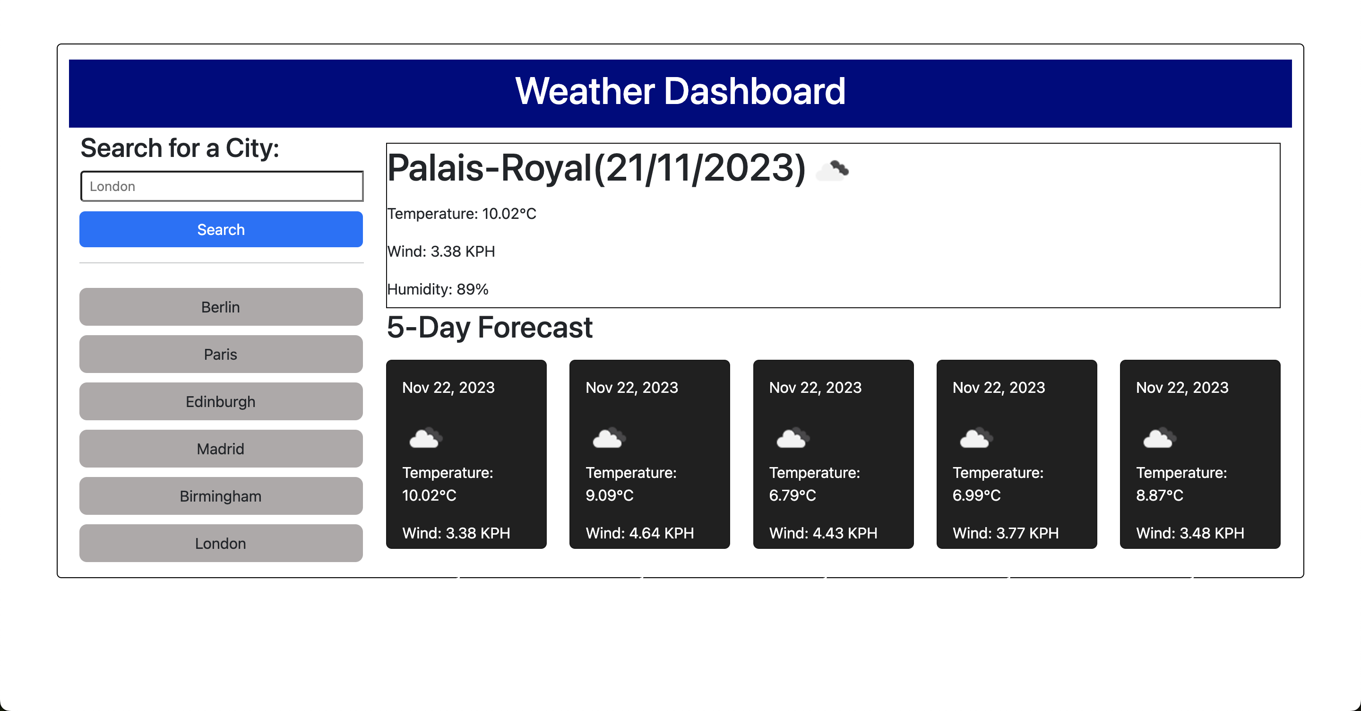Click the Wind: 4.43 KPH text
The image size is (1361, 711).
pyautogui.click(x=823, y=533)
